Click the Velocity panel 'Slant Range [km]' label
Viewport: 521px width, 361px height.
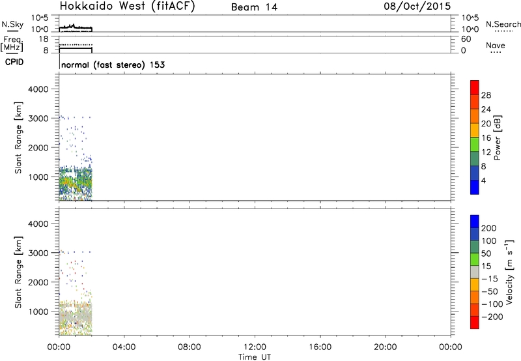[18, 272]
